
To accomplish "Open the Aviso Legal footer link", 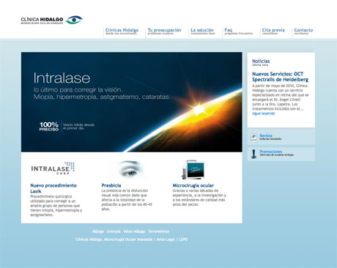I will pyautogui.click(x=166, y=239).
